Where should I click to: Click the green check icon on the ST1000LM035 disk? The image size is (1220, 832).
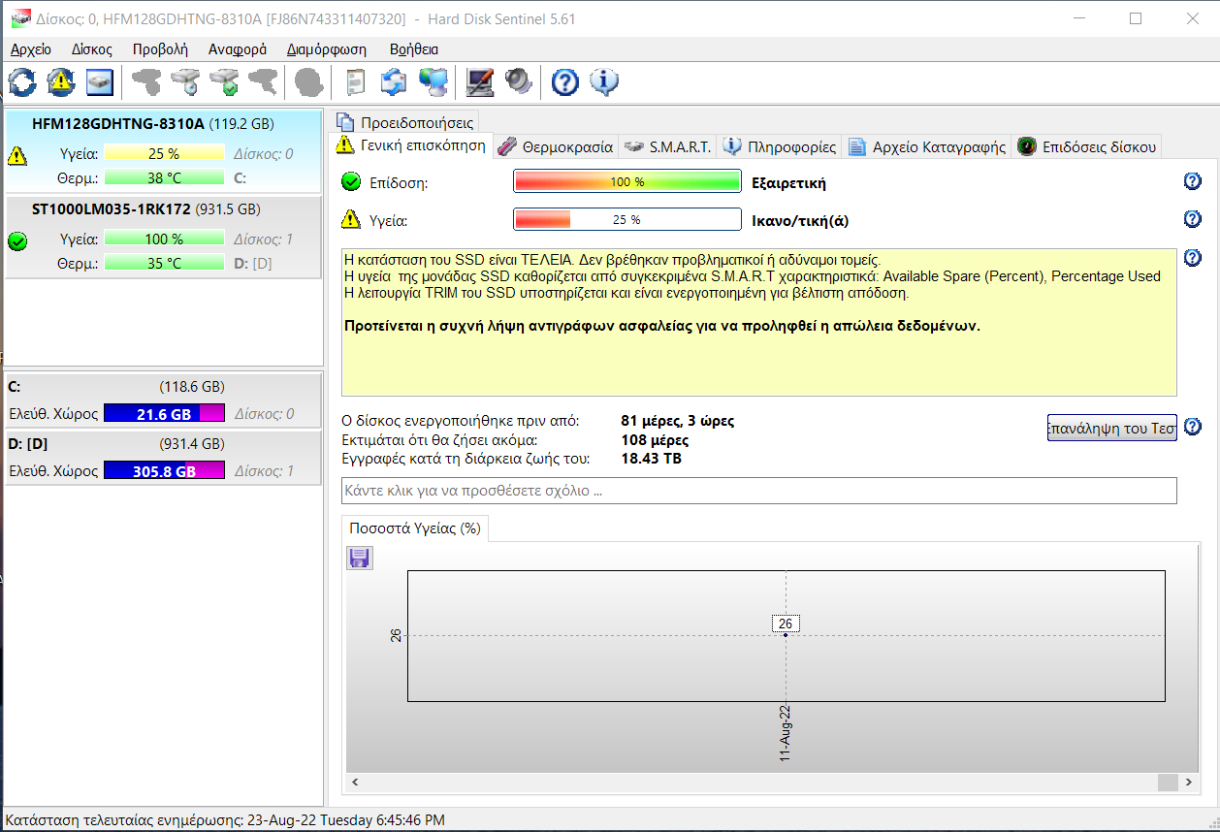pos(16,240)
